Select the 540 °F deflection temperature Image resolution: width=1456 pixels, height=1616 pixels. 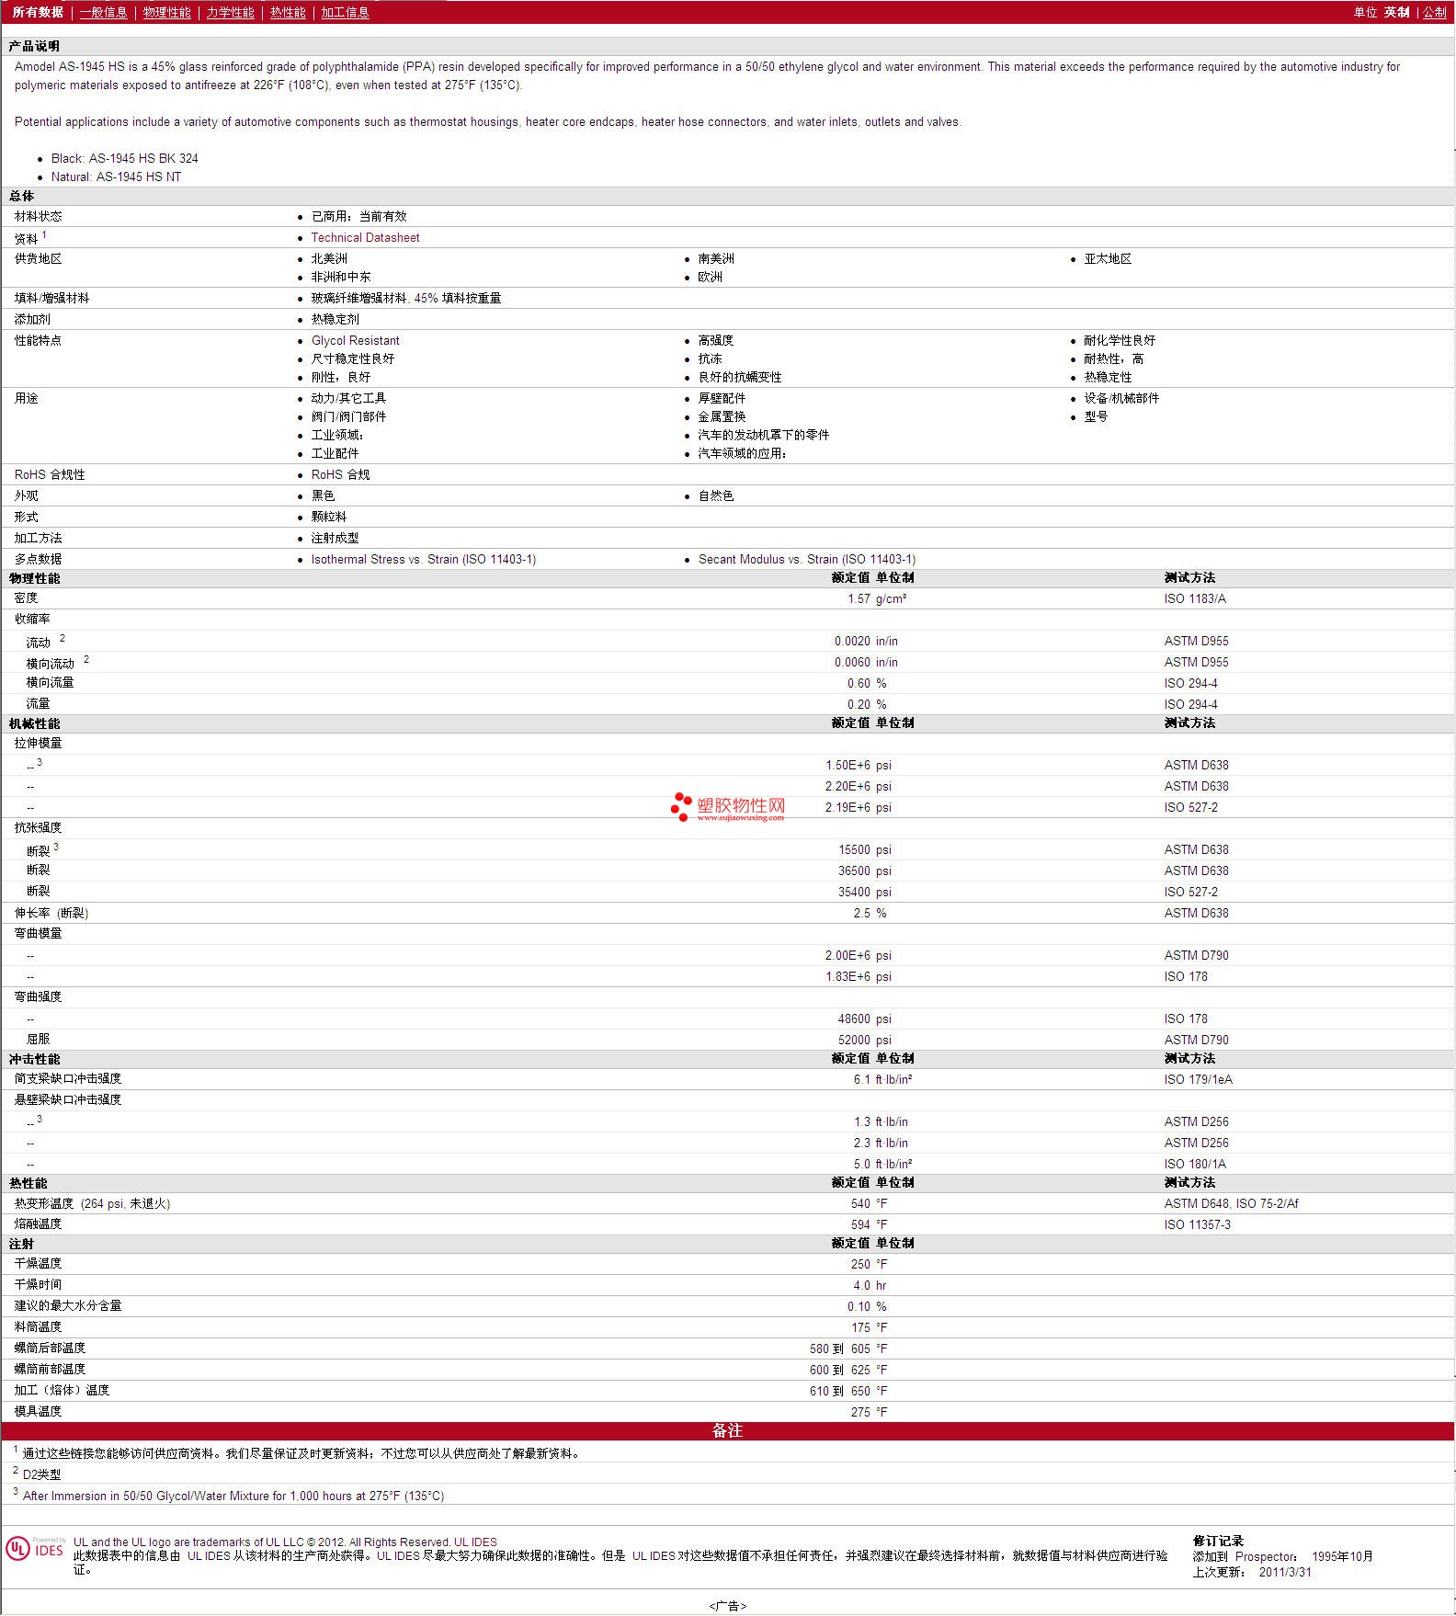coord(870,1203)
